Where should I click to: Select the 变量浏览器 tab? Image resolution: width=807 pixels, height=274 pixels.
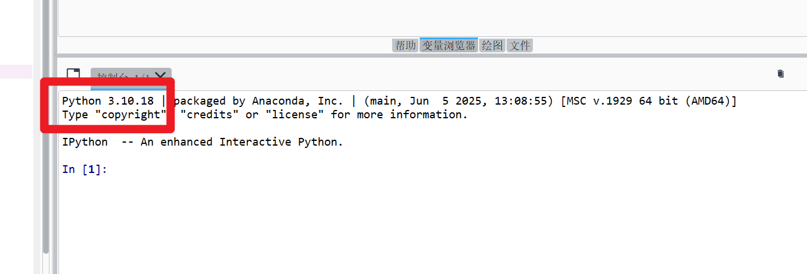coord(449,46)
